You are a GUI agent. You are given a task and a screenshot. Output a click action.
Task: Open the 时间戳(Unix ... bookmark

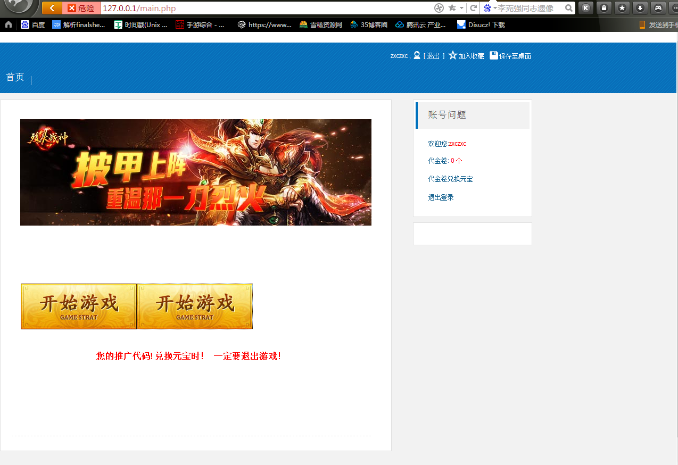140,24
